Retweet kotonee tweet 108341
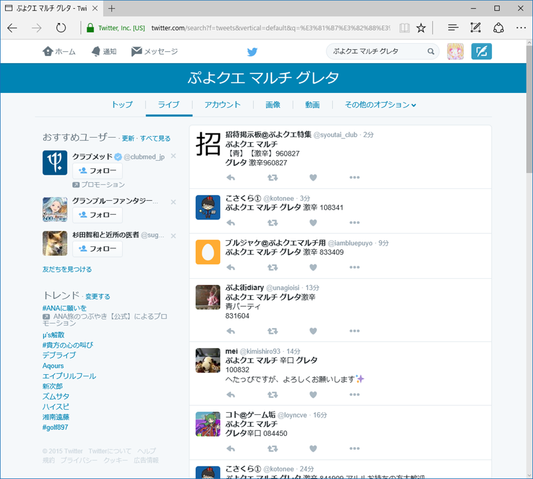Image resolution: width=533 pixels, height=479 pixels. pyautogui.click(x=272, y=223)
